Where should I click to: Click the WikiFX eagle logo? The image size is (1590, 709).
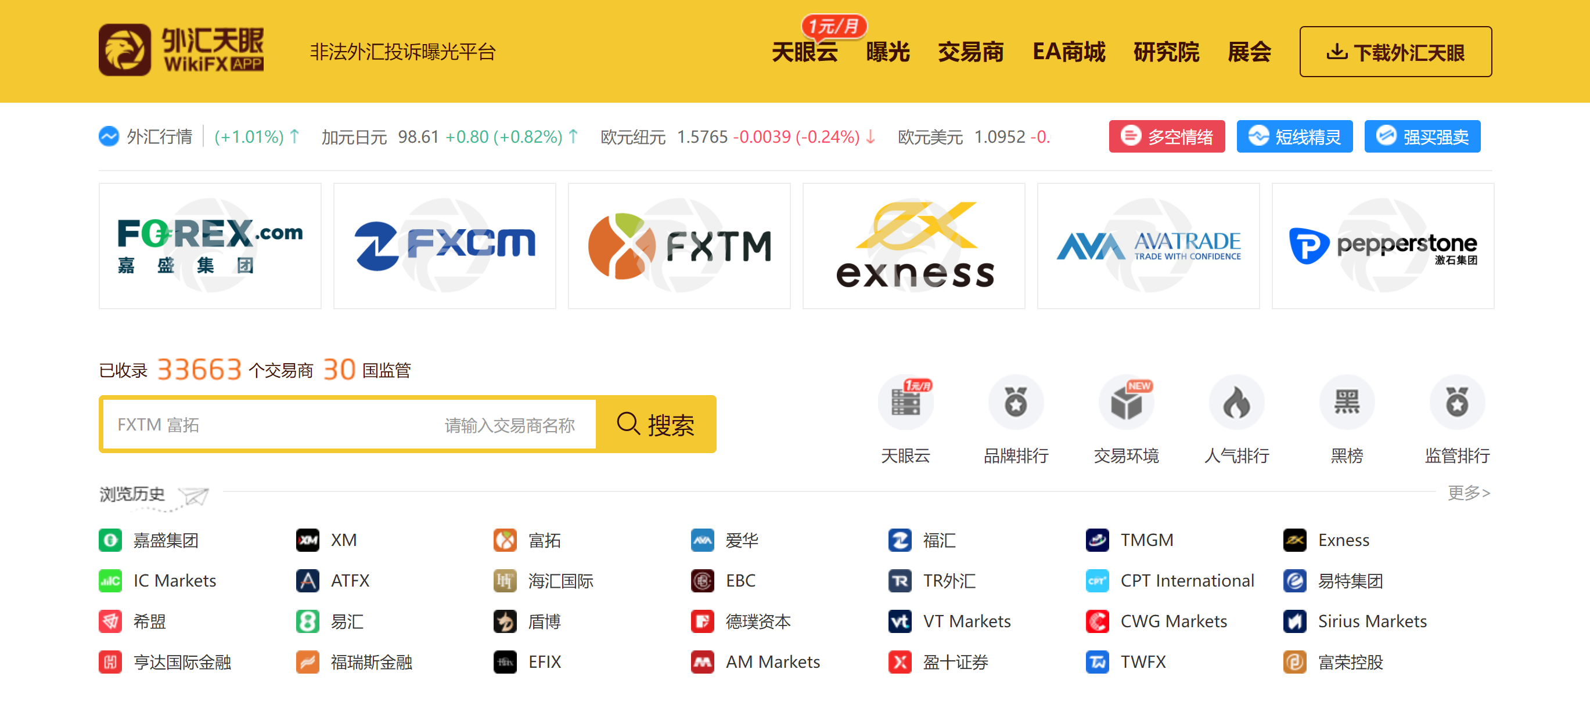(x=125, y=50)
